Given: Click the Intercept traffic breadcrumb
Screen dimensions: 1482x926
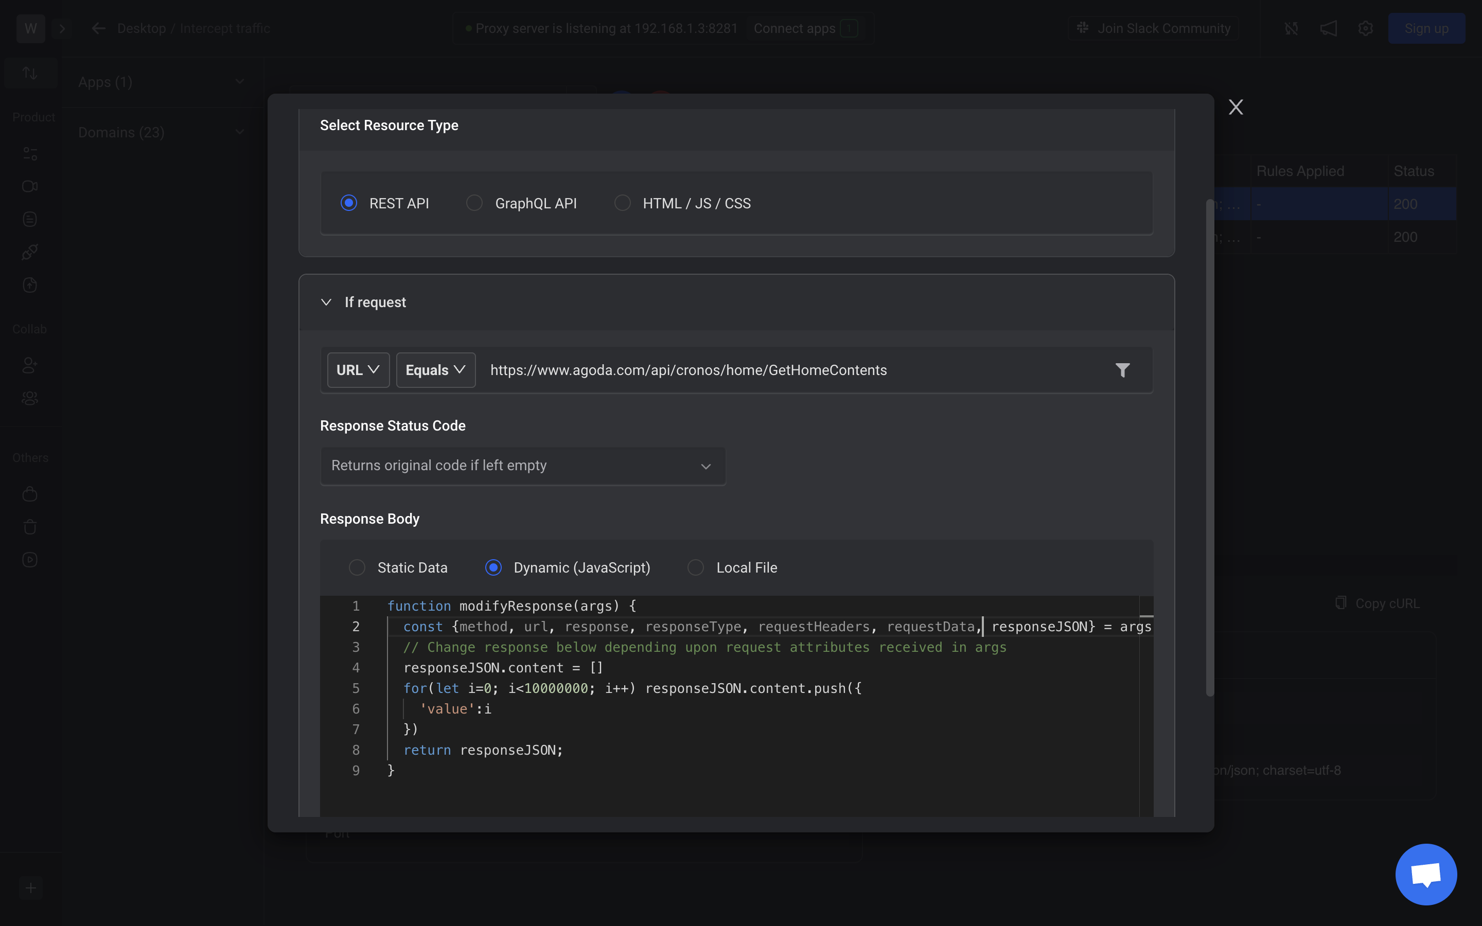Looking at the screenshot, I should point(225,28).
